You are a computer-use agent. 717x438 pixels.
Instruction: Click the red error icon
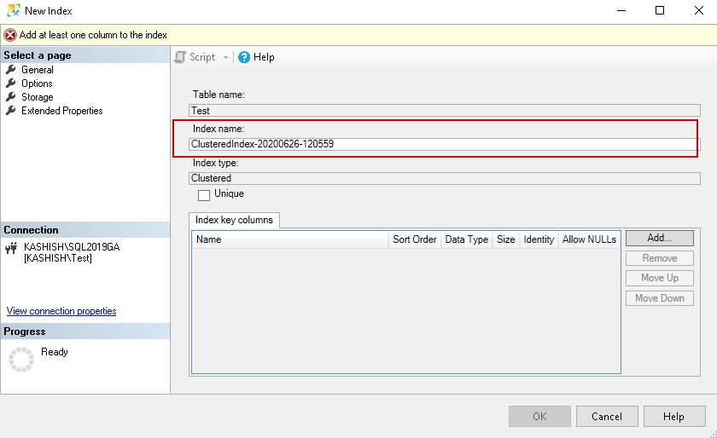[x=10, y=35]
